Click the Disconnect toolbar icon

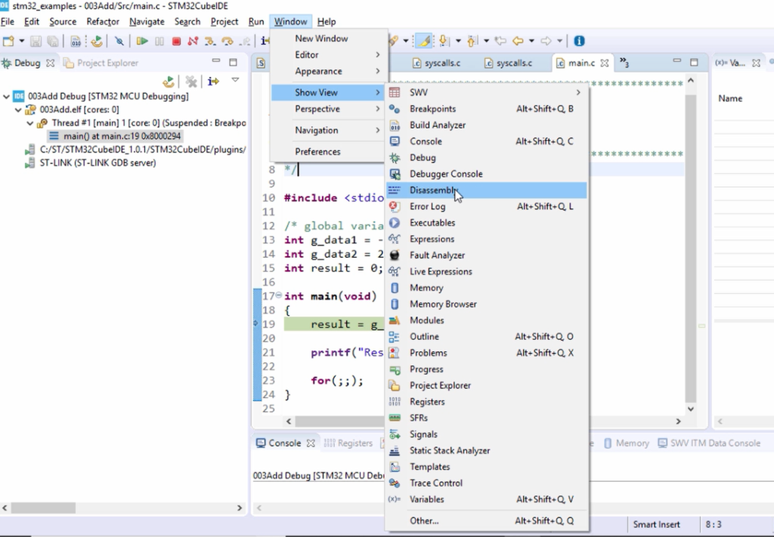point(193,41)
